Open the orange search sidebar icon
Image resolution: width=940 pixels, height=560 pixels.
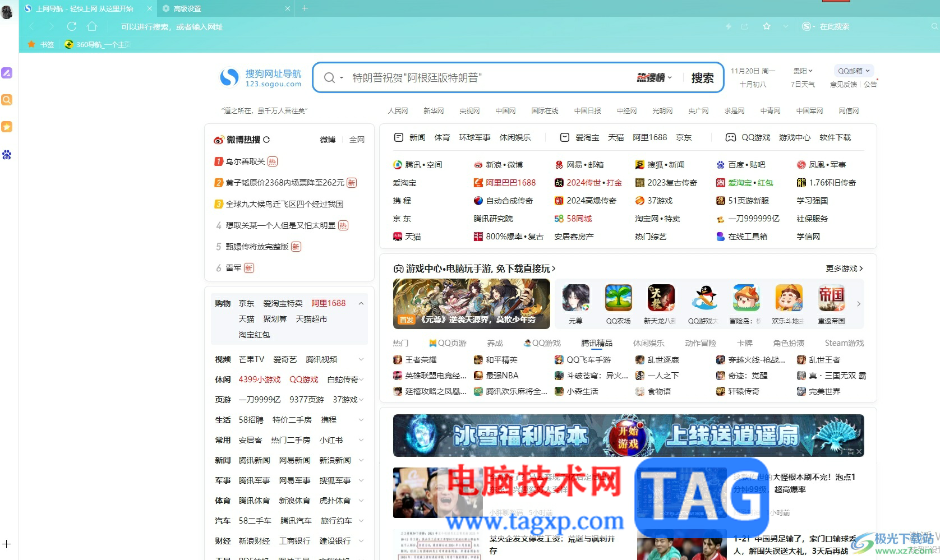tap(7, 100)
